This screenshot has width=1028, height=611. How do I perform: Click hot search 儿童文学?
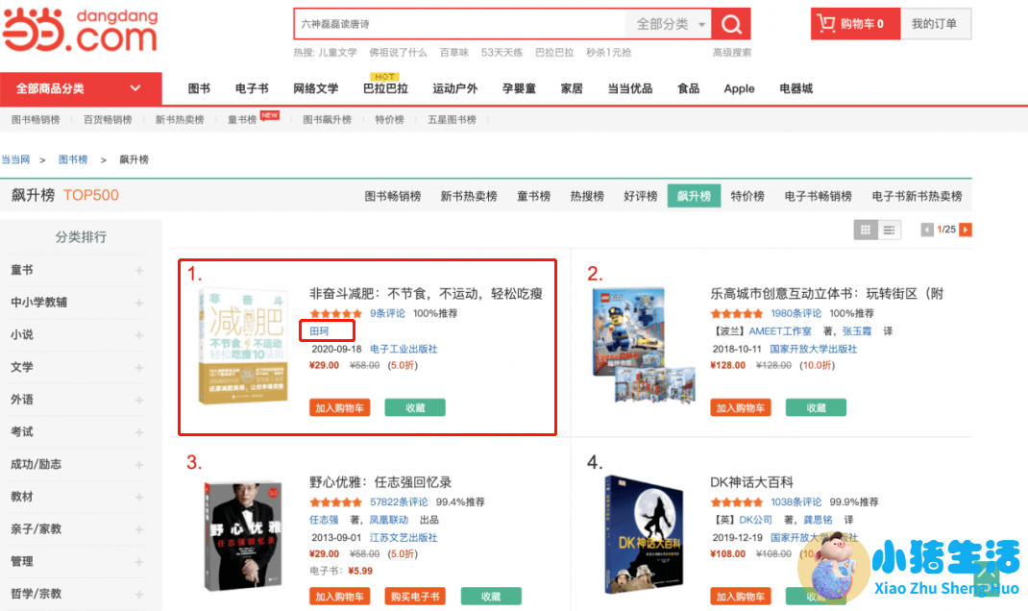(x=337, y=53)
